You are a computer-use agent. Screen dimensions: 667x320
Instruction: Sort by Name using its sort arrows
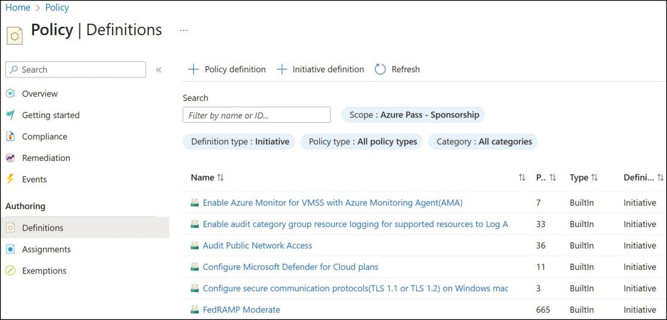pos(220,178)
